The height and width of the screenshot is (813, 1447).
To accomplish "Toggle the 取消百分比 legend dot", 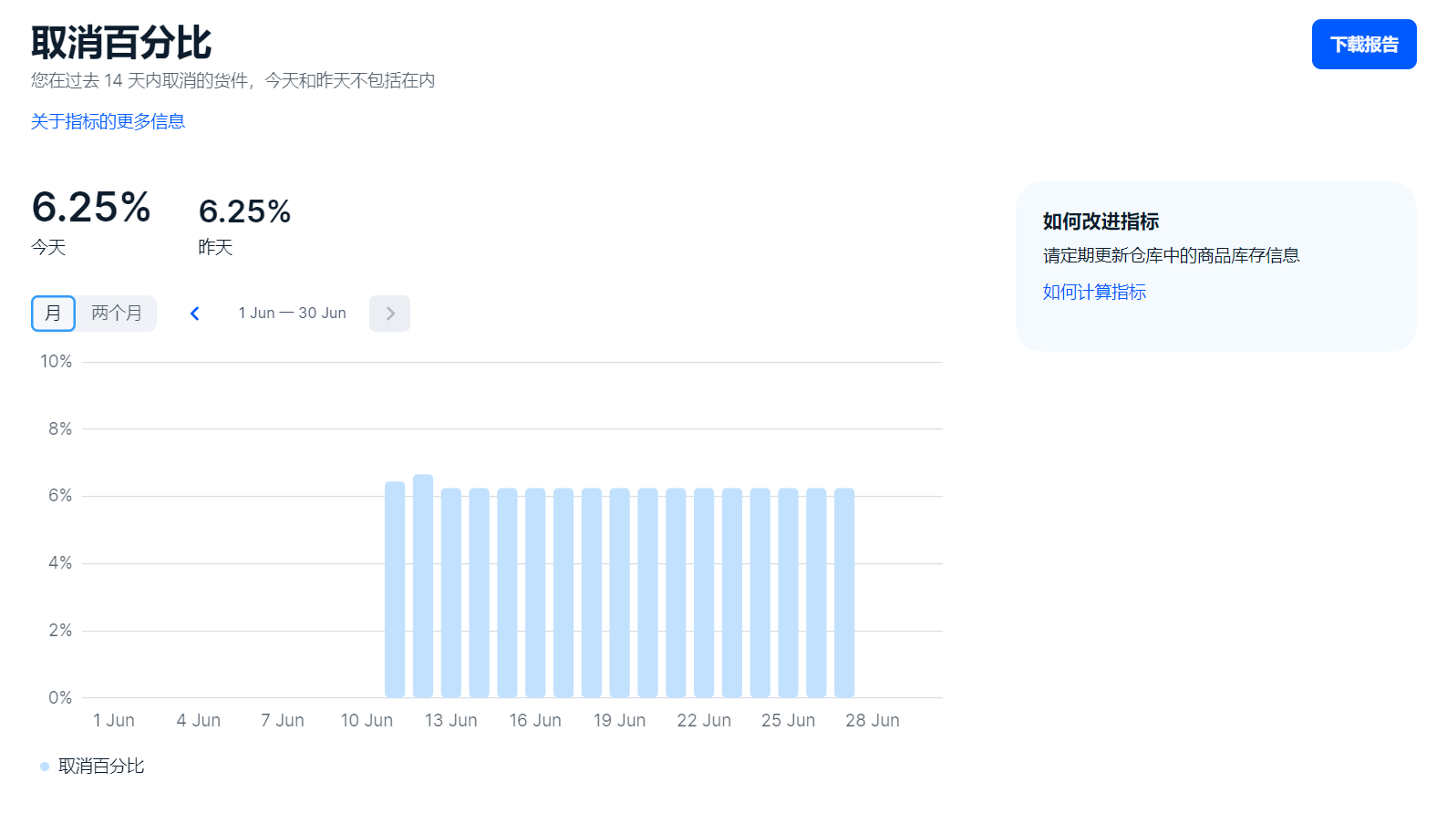I will click(45, 767).
